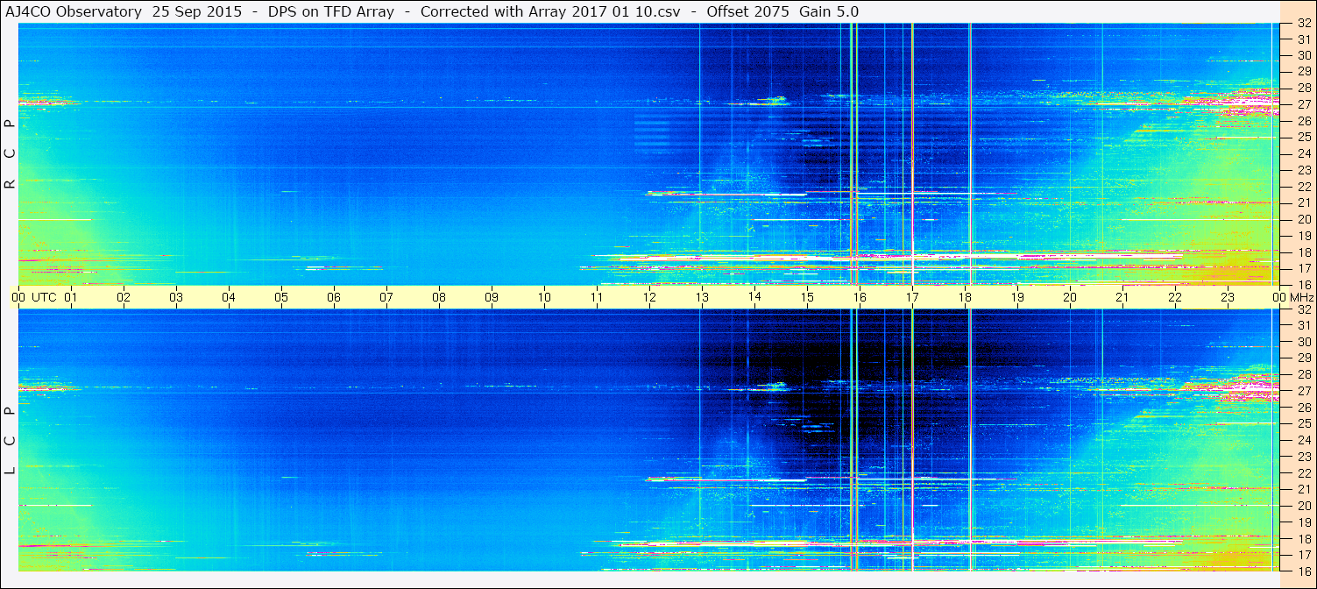Image resolution: width=1317 pixels, height=589 pixels.
Task: Select the 12 hour marker on time axis
Action: coord(649,297)
